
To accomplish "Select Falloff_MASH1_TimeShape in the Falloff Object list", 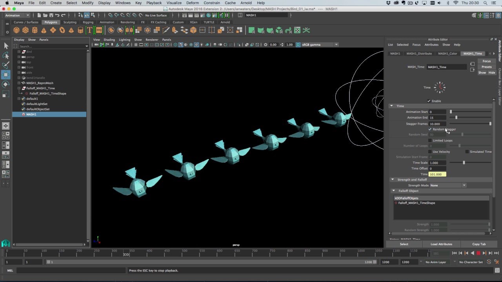I will [417, 203].
